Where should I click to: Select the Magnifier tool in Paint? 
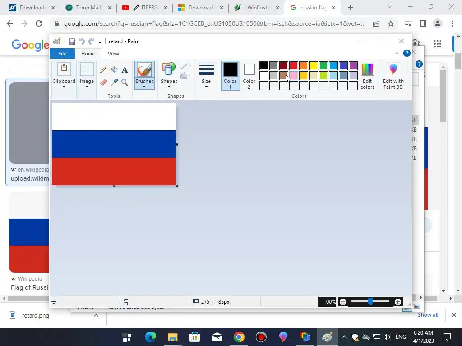[x=125, y=82]
